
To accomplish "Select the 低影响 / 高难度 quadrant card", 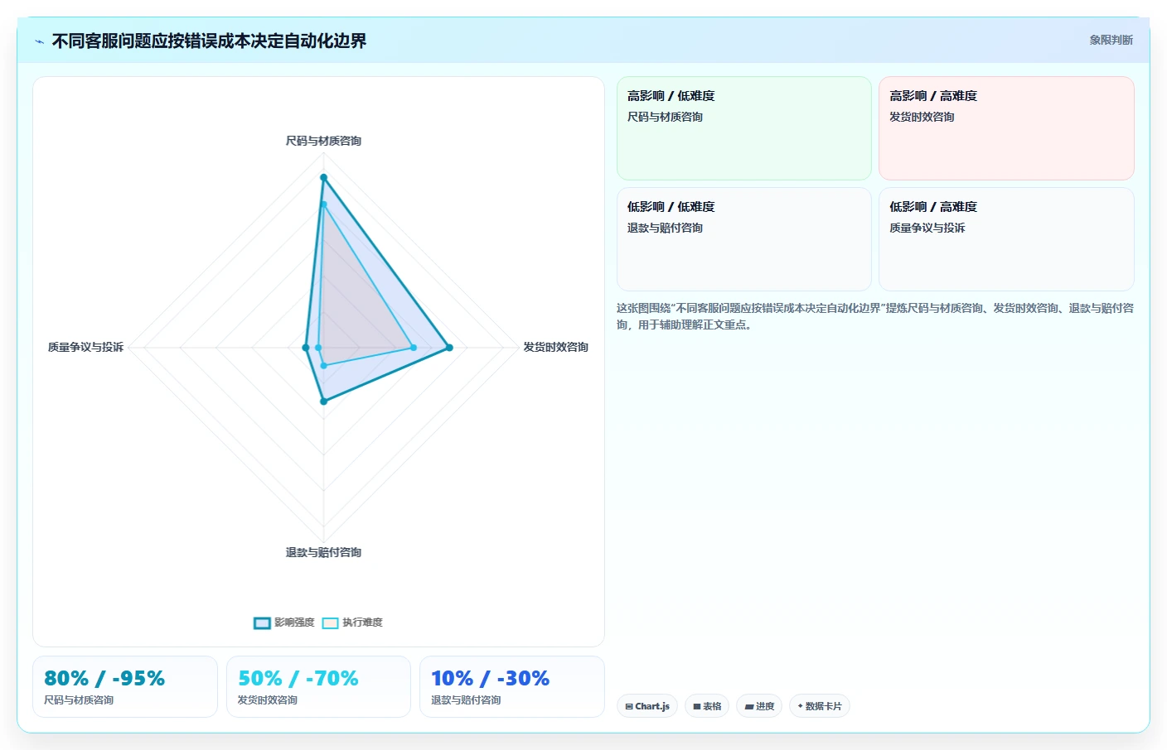I will (1006, 239).
